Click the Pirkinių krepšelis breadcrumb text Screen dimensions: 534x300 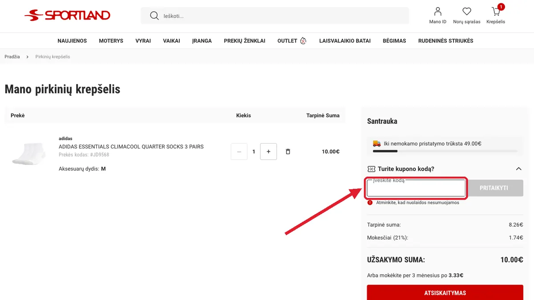coord(53,57)
